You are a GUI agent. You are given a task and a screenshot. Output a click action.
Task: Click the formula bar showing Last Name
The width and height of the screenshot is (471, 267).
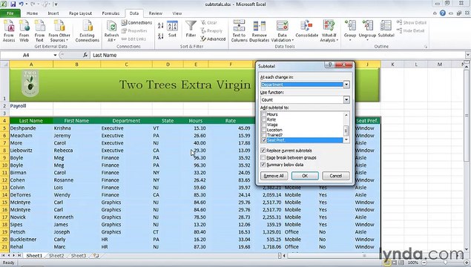(x=278, y=55)
